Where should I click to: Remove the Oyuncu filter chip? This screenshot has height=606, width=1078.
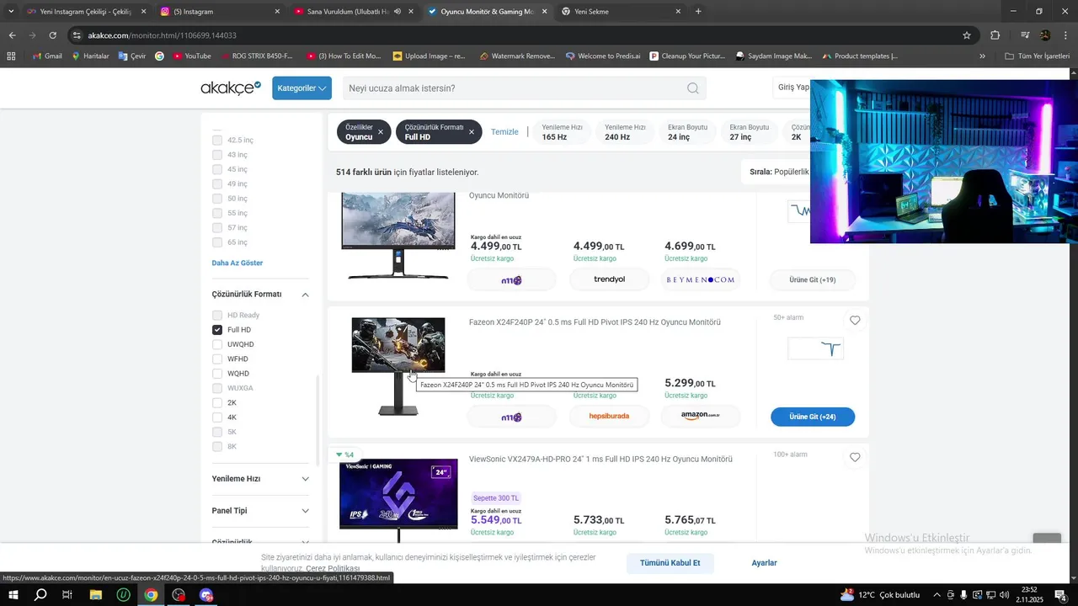(381, 132)
